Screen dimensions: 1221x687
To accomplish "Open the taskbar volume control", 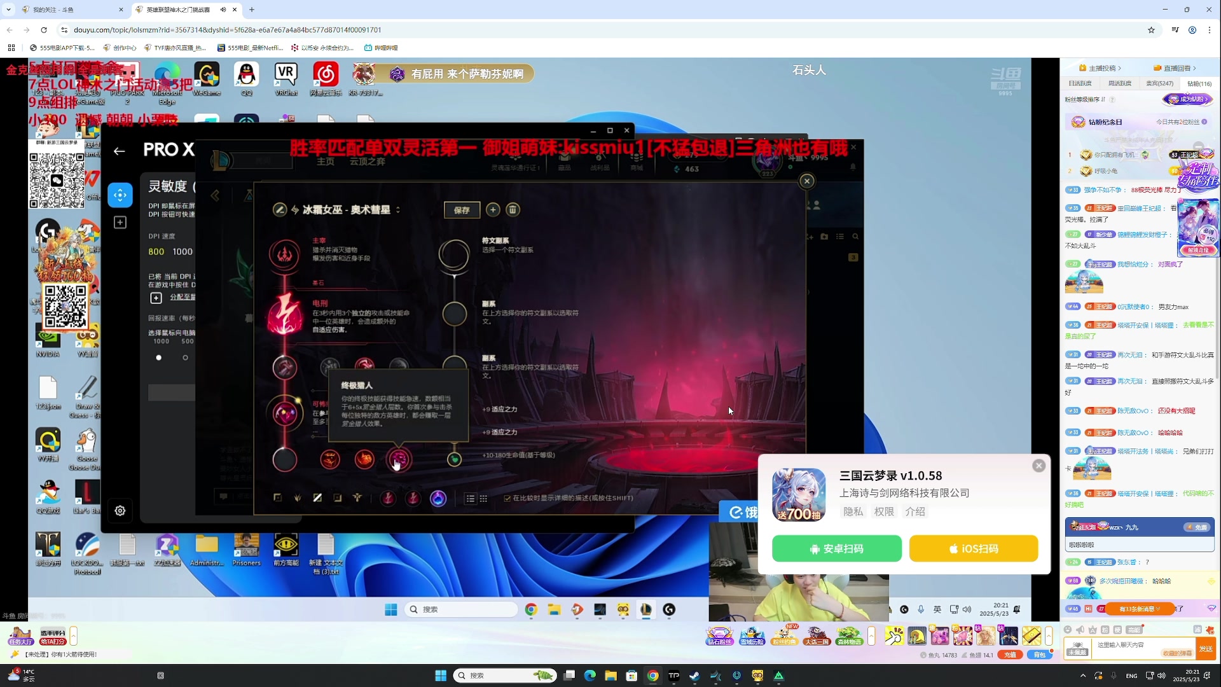I will [1162, 676].
